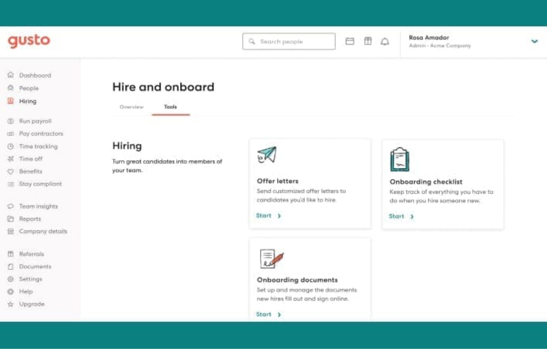Click the chevron beside Onboarding documents Start
This screenshot has height=364, width=547.
click(279, 315)
